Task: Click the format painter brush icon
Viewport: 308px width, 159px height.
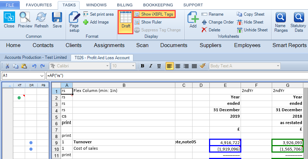Action: click(203, 66)
